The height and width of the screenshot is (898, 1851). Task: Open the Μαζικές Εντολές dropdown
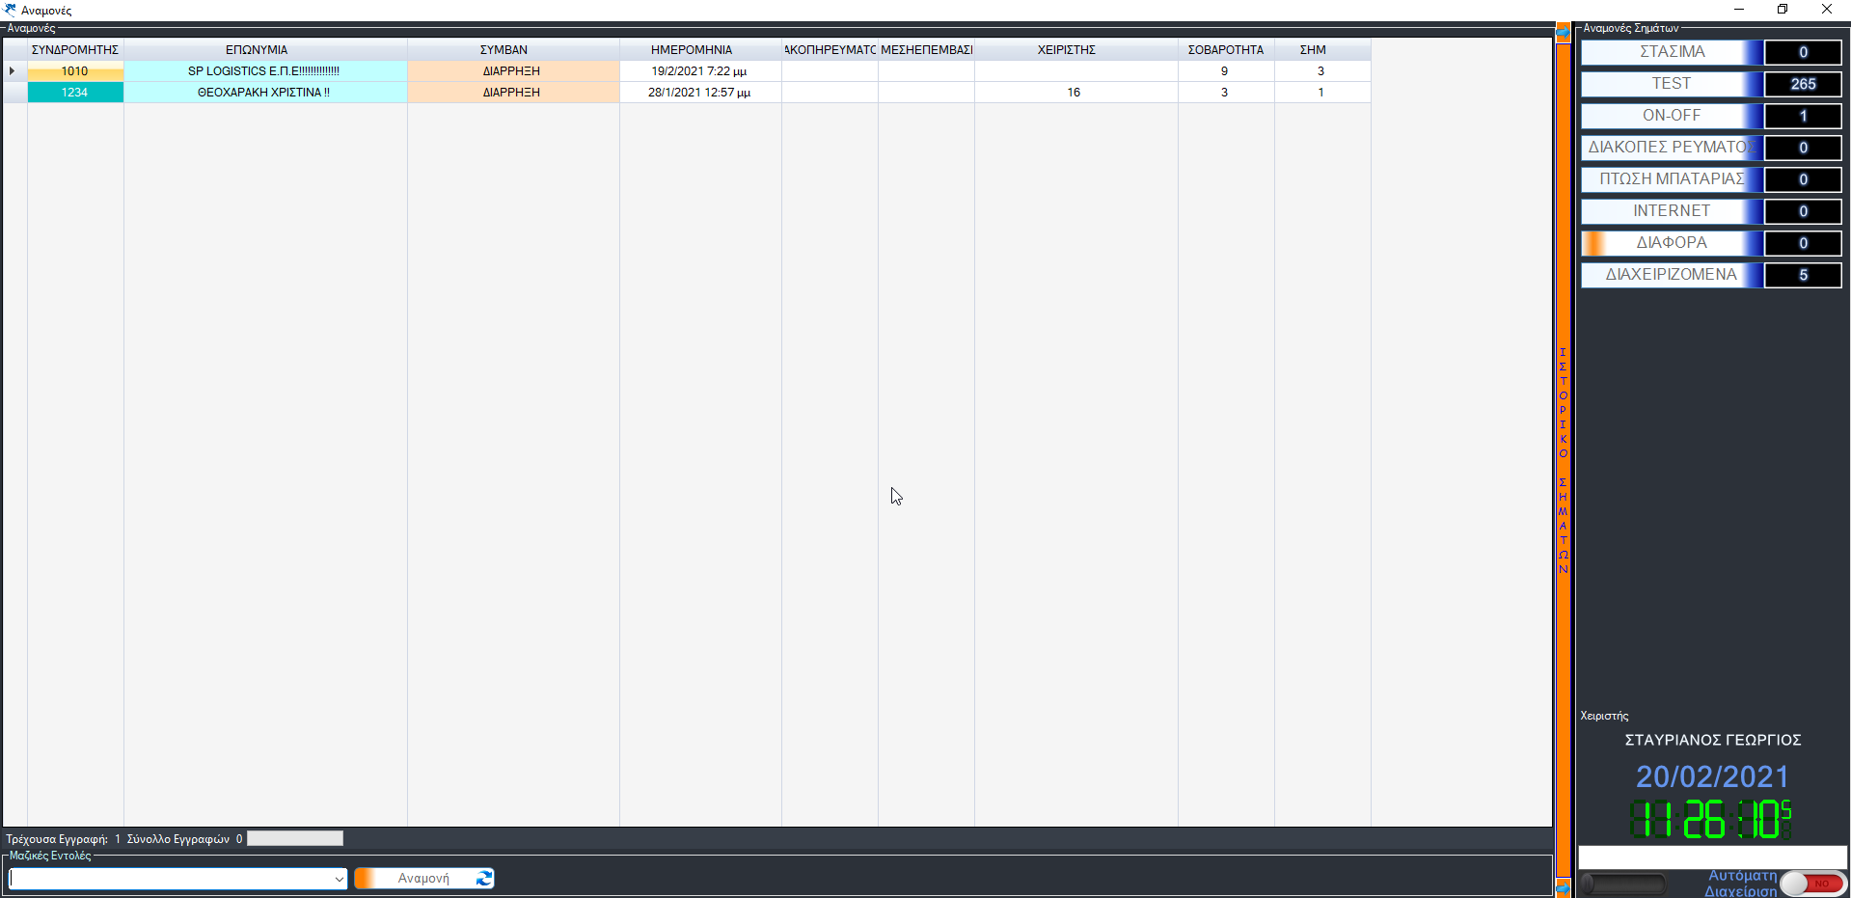(339, 879)
